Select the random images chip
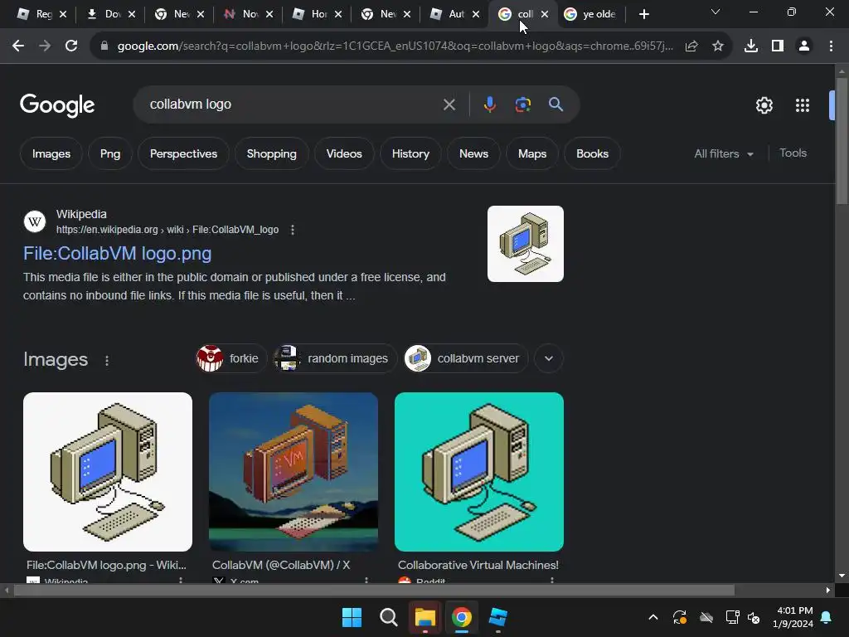849x637 pixels. (x=335, y=358)
